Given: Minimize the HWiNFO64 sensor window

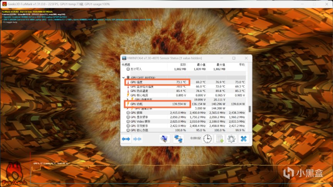Looking at the screenshot, I should click(x=222, y=58).
